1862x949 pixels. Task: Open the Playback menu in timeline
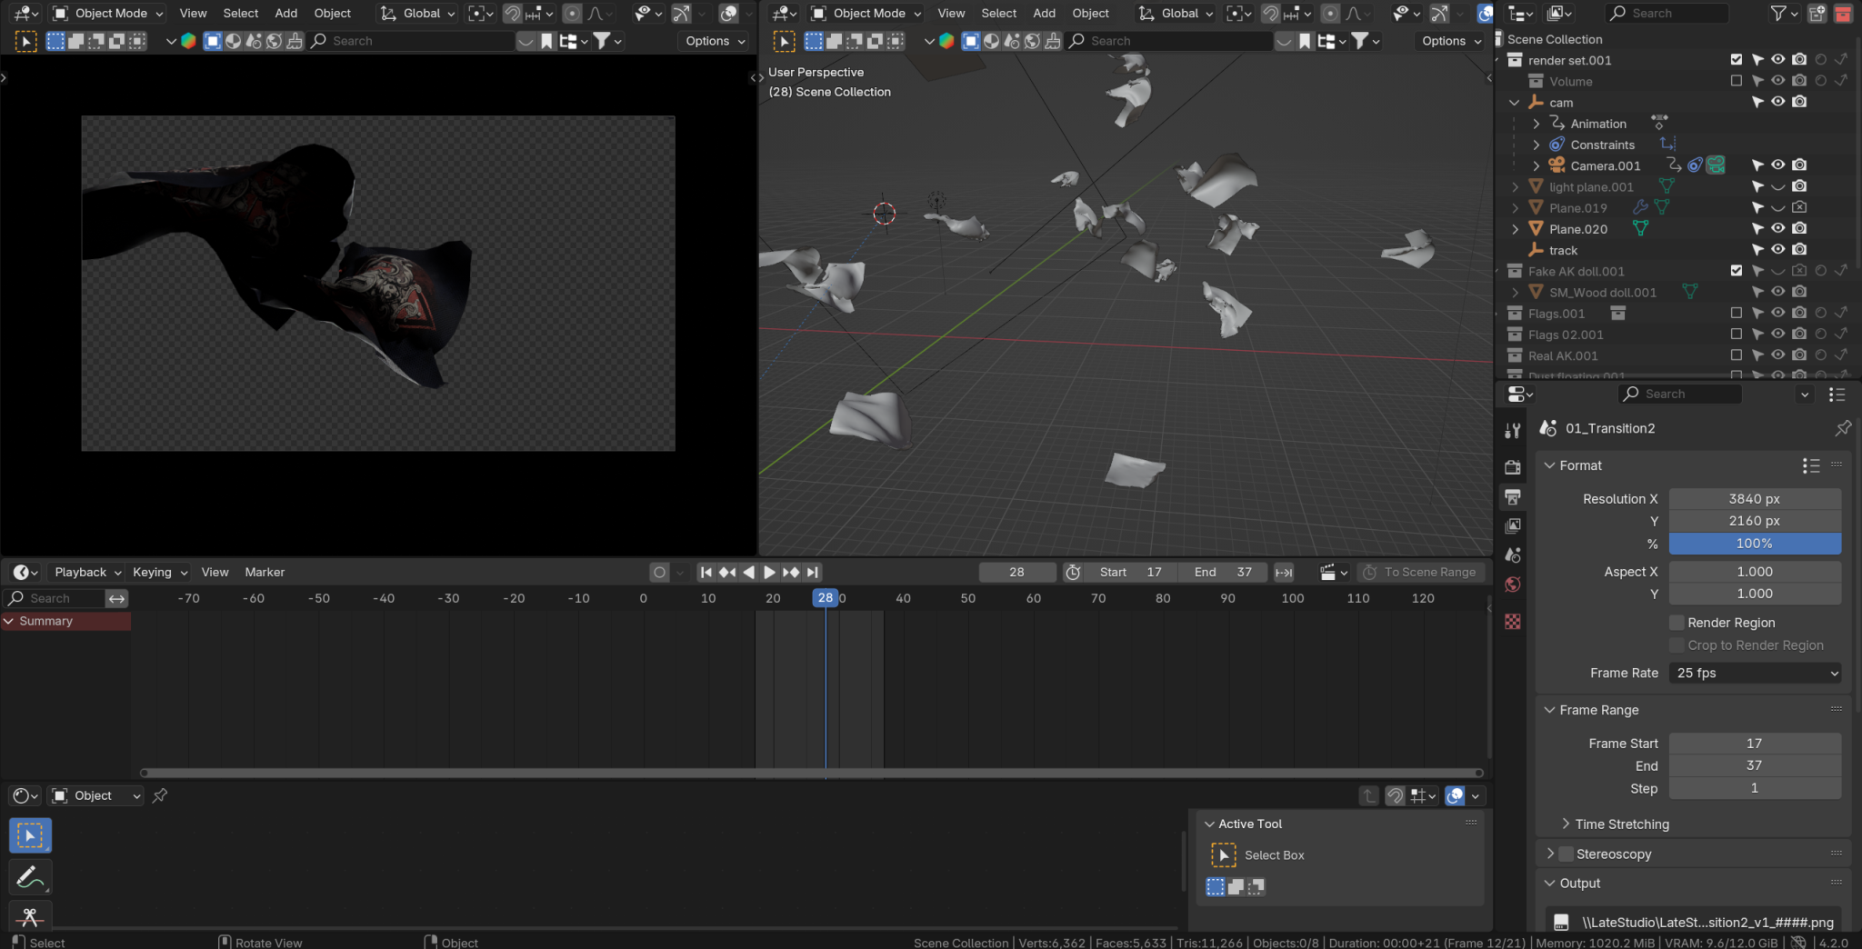coord(88,572)
